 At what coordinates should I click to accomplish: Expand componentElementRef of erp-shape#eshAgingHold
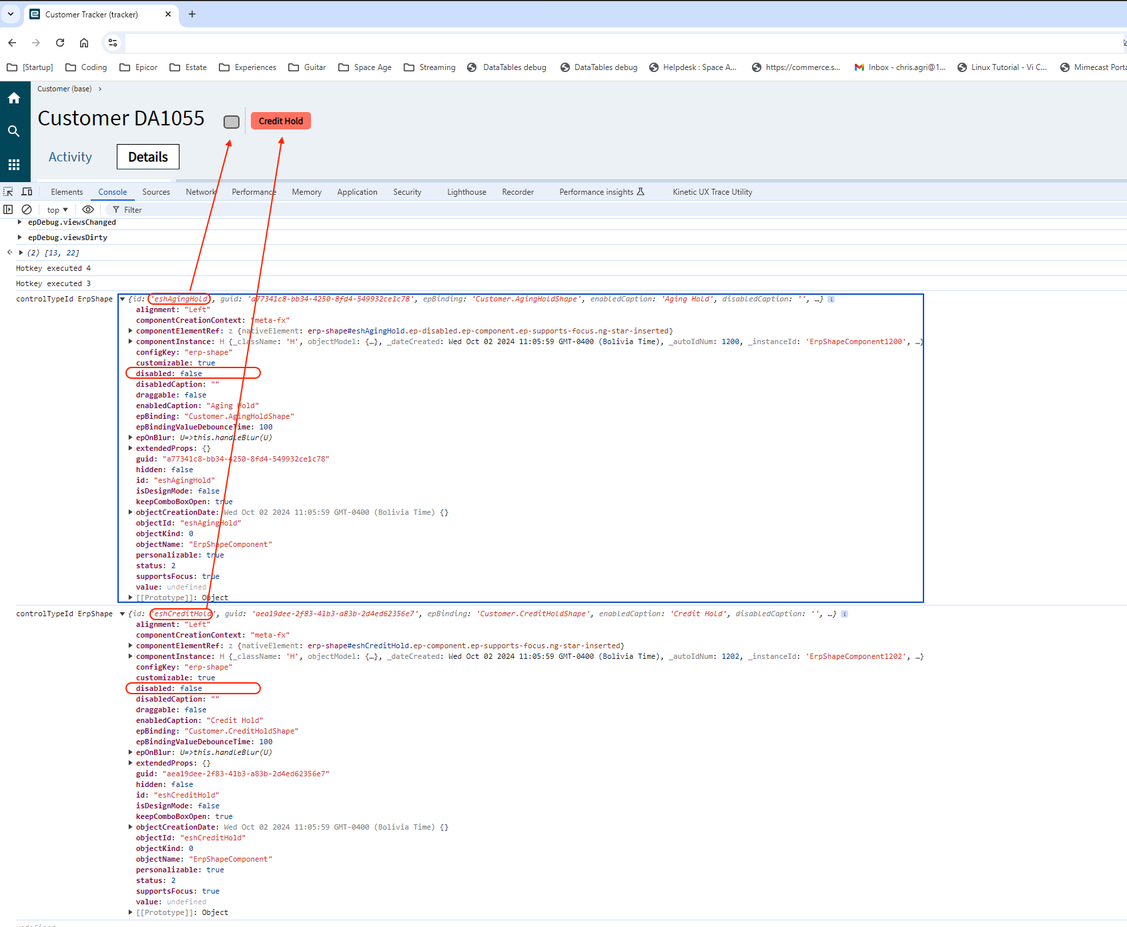pos(130,331)
